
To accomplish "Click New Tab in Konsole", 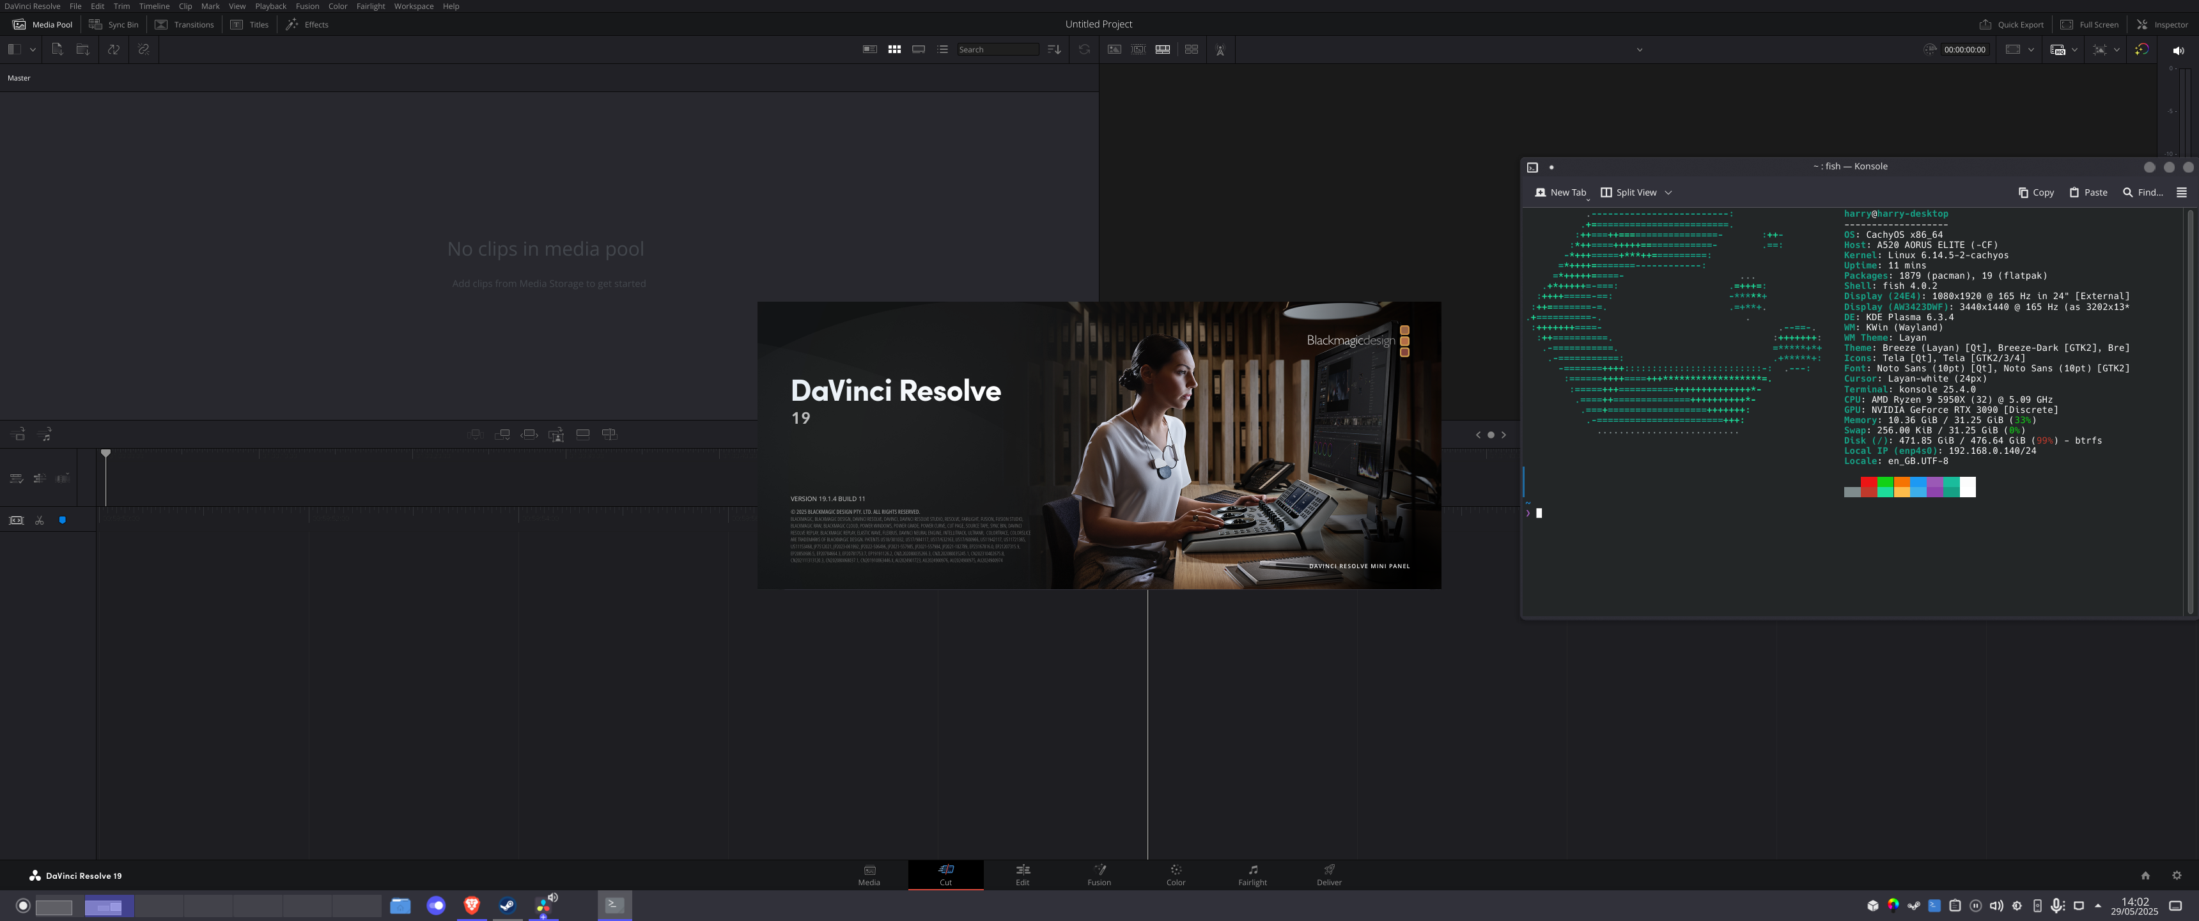I will 1560,193.
